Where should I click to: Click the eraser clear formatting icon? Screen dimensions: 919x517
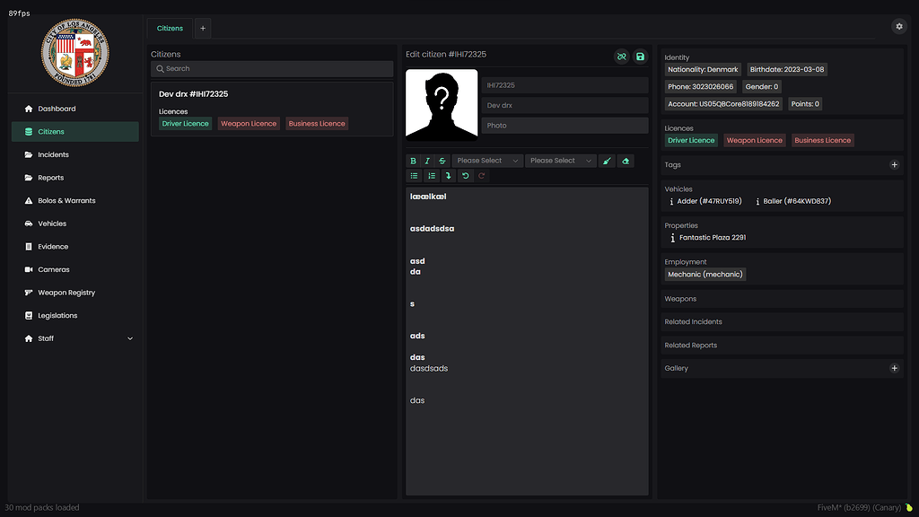[626, 161]
